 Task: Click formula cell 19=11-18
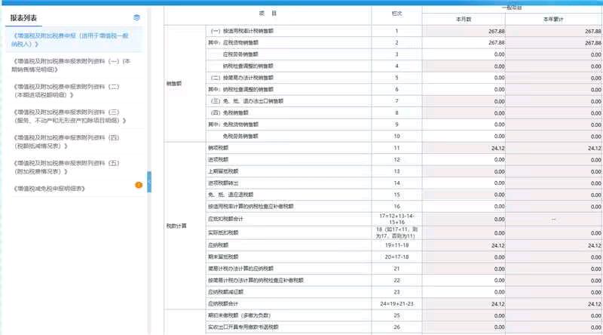pos(397,245)
